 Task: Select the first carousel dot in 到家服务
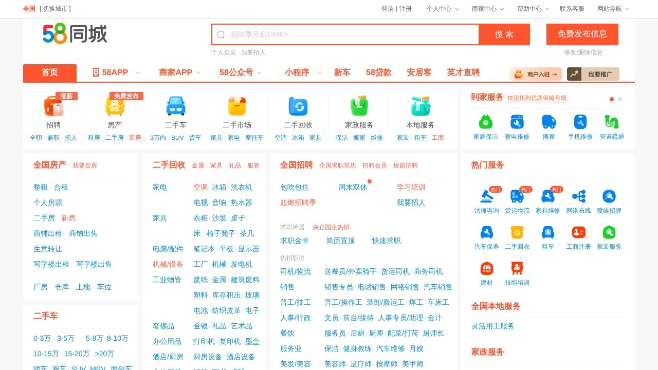tap(612, 99)
